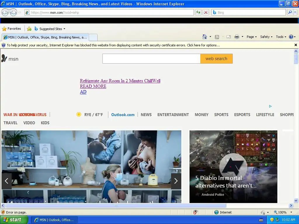
Task: Click the horizontal scrollbar left arrow
Action: coord(3,206)
